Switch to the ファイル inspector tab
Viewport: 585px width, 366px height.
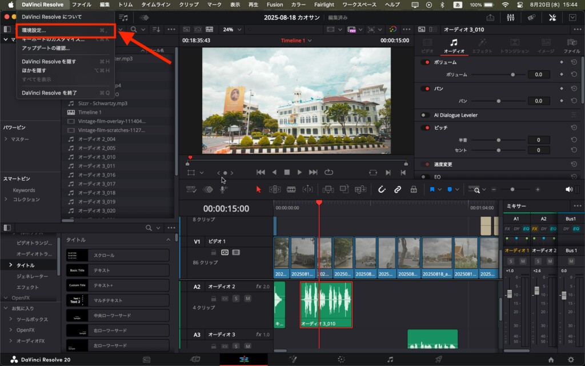coord(572,46)
